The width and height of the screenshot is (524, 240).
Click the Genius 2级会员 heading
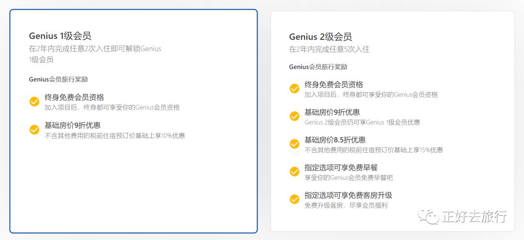tap(320, 36)
